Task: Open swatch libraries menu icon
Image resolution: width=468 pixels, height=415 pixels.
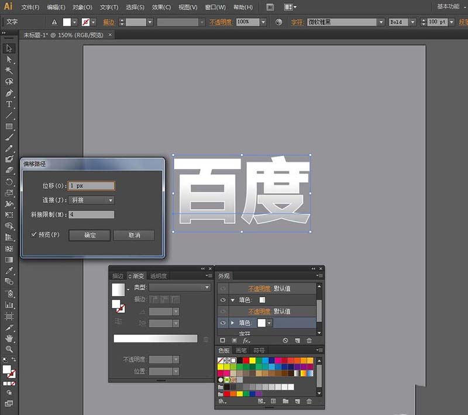Action: tap(222, 402)
